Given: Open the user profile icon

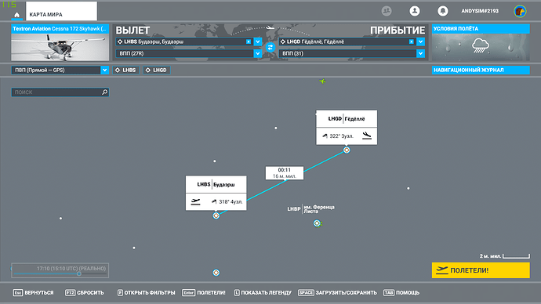Looking at the screenshot, I should (415, 11).
